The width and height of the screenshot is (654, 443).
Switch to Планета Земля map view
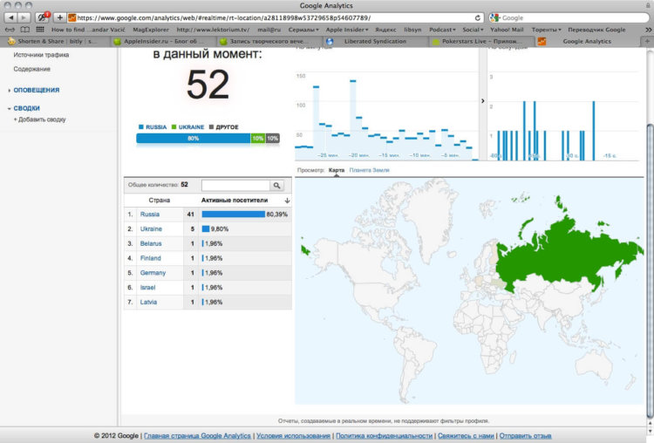pyautogui.click(x=369, y=170)
